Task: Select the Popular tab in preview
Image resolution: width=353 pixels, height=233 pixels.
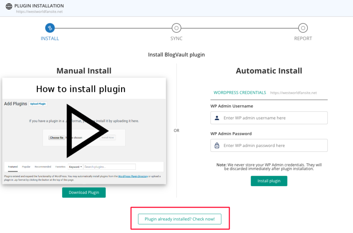Action: tap(26, 167)
